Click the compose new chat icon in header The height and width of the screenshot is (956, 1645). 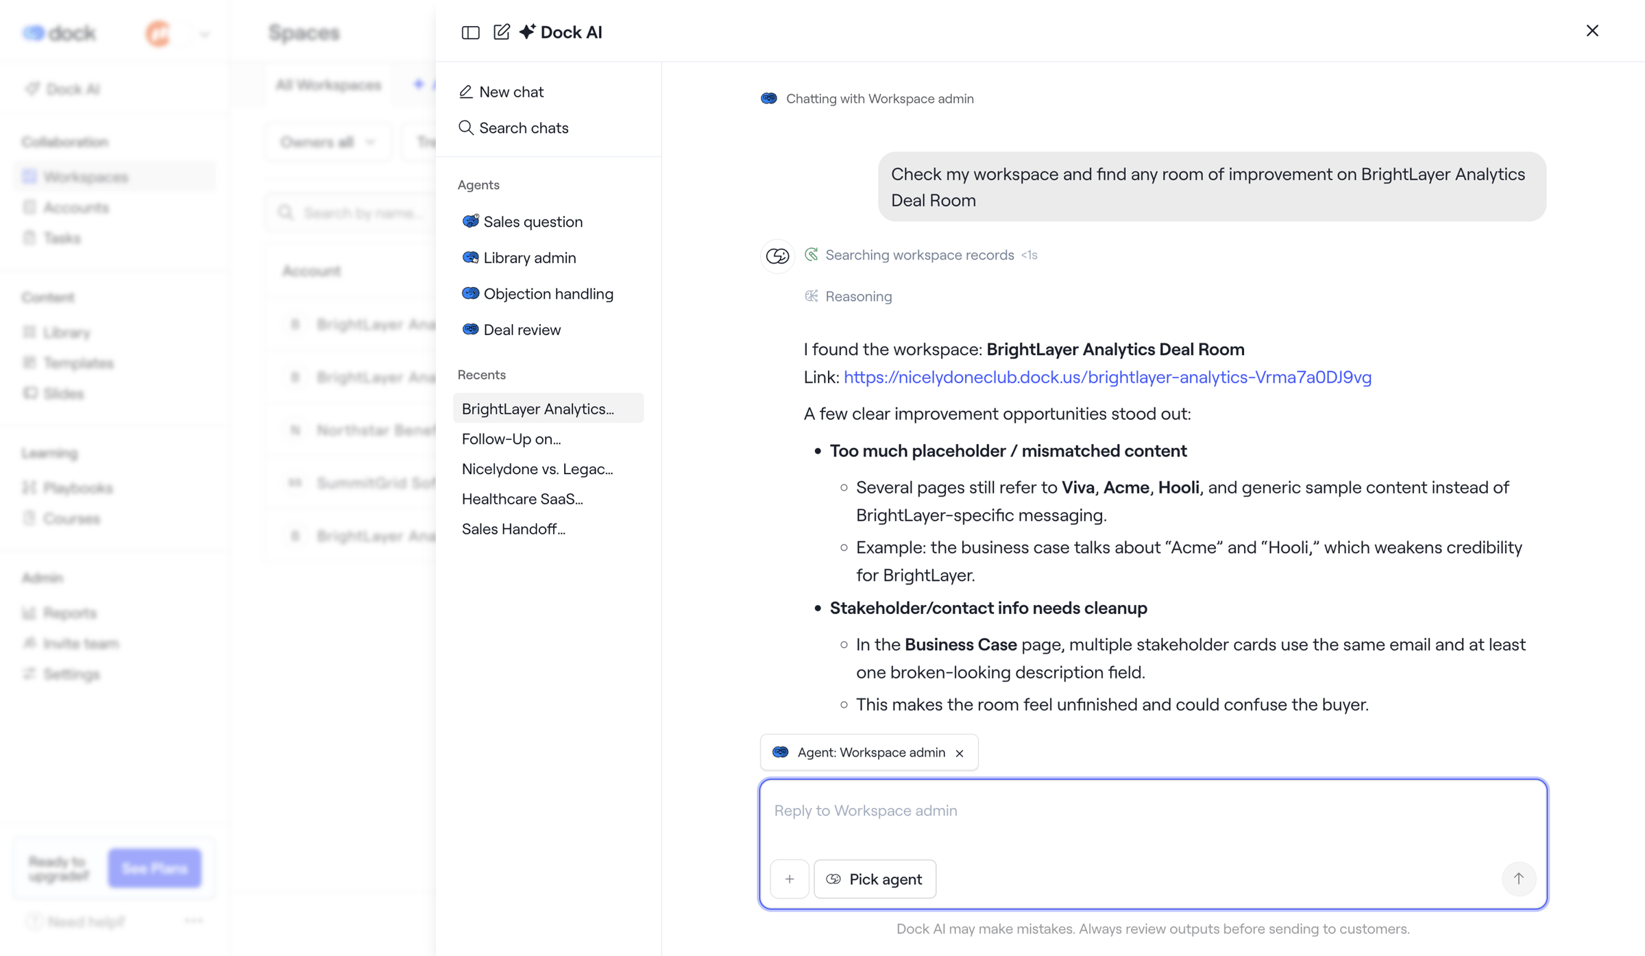pyautogui.click(x=502, y=32)
